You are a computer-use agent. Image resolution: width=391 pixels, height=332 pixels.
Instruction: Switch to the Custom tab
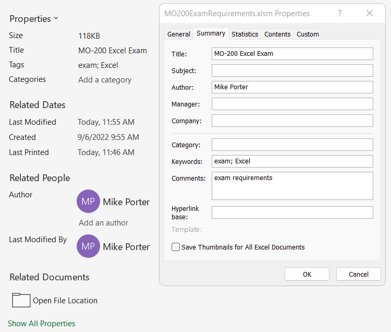308,34
